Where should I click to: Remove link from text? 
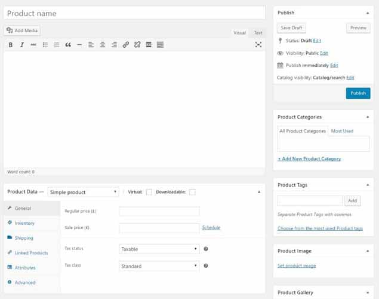point(137,45)
